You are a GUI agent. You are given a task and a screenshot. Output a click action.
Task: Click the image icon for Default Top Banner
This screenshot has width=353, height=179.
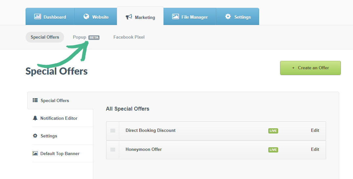[x=35, y=153]
